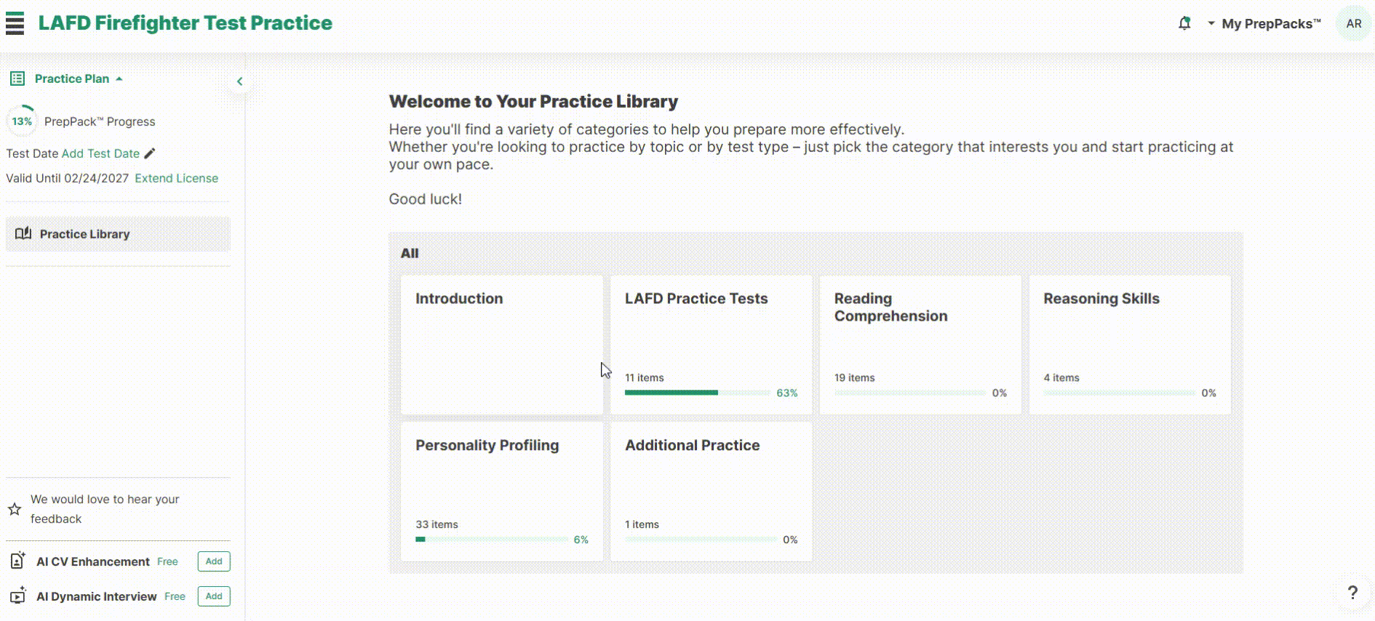Collapse the Practice Plan caret
This screenshot has width=1375, height=621.
119,79
